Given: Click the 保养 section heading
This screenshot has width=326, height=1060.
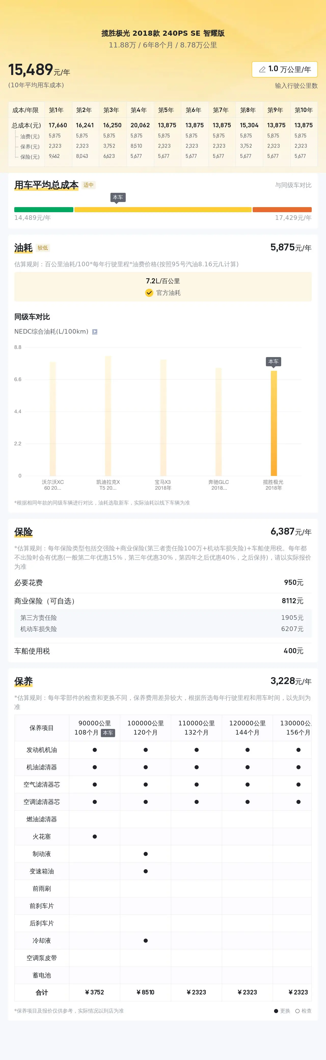Looking at the screenshot, I should coord(23,682).
